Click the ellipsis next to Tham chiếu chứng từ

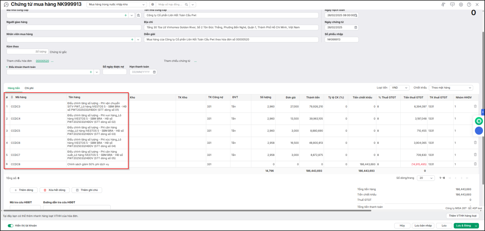coord(196,61)
